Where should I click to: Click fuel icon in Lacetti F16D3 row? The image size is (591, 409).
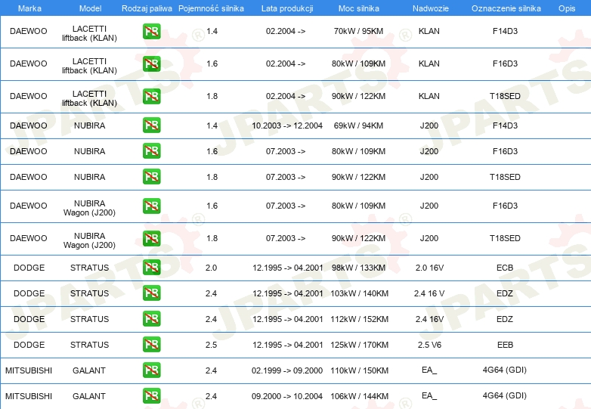coord(151,64)
